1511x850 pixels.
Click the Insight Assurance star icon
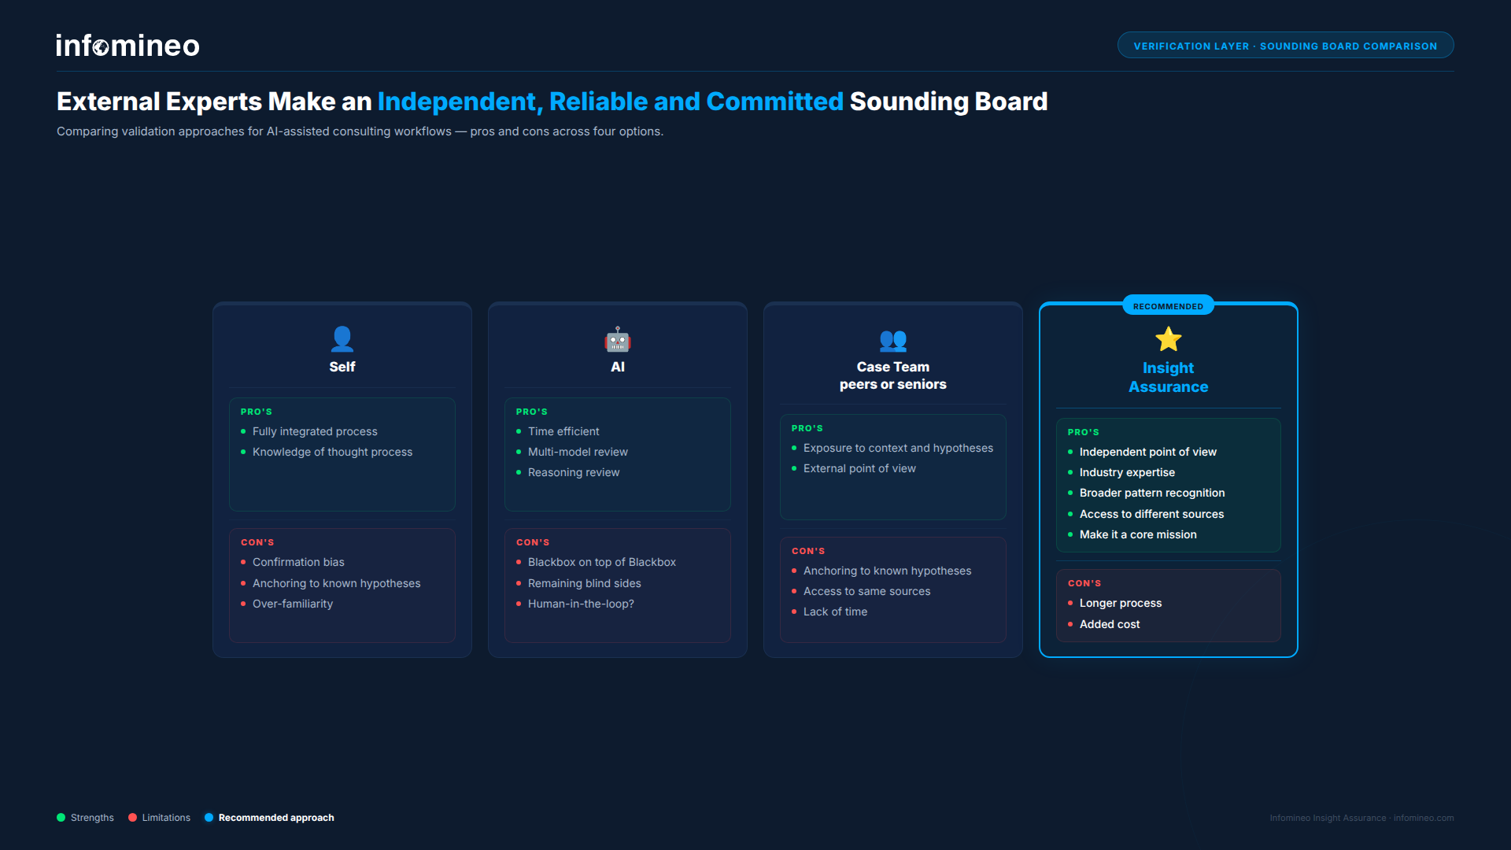1169,339
